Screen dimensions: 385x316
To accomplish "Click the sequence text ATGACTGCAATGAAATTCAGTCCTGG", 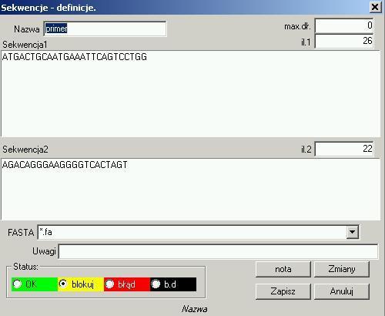I will [75, 57].
